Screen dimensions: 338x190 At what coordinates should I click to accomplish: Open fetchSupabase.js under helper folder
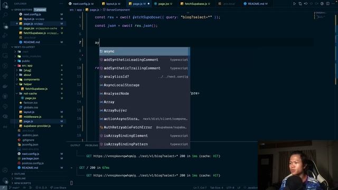click(36, 89)
